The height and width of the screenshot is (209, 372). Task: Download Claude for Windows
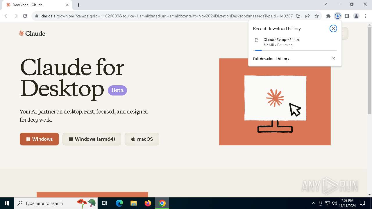(39, 139)
